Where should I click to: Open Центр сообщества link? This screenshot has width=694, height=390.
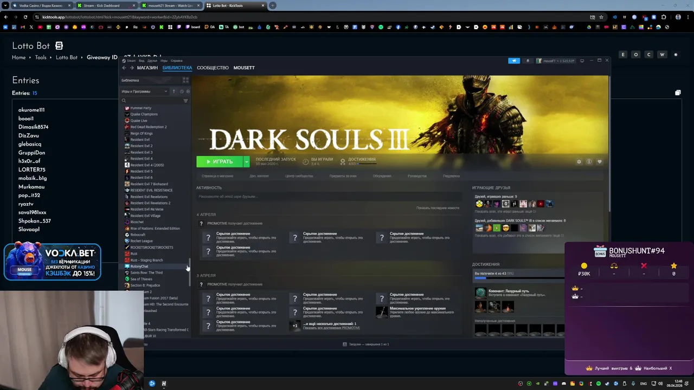click(x=299, y=176)
